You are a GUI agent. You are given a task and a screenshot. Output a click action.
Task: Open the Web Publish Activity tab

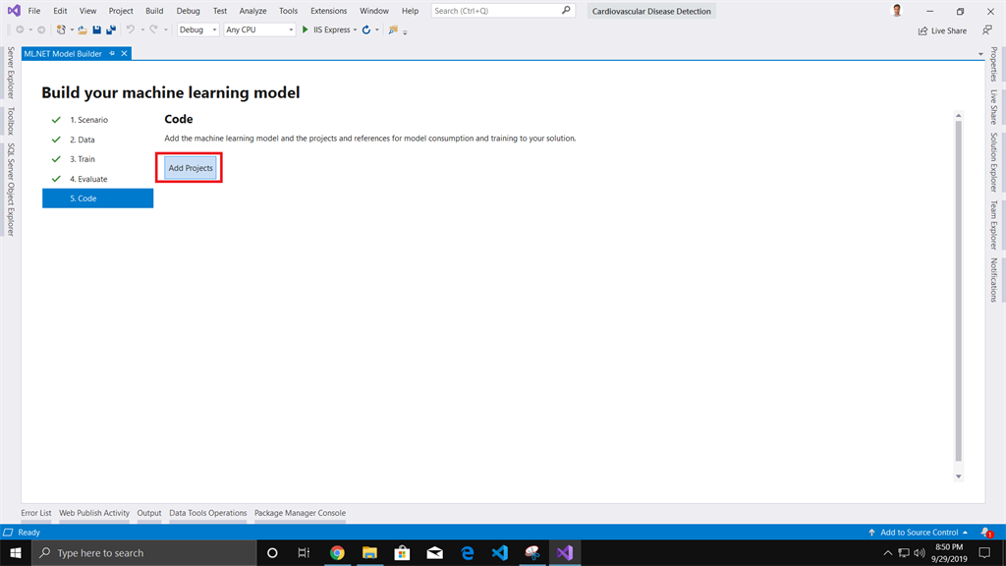click(93, 513)
